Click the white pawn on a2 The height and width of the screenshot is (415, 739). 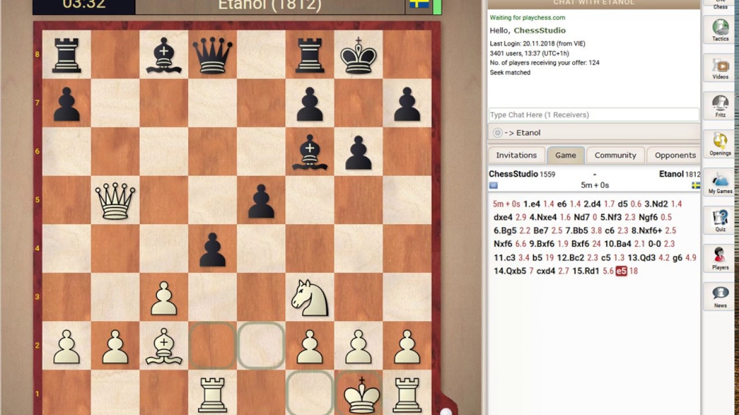(x=66, y=346)
